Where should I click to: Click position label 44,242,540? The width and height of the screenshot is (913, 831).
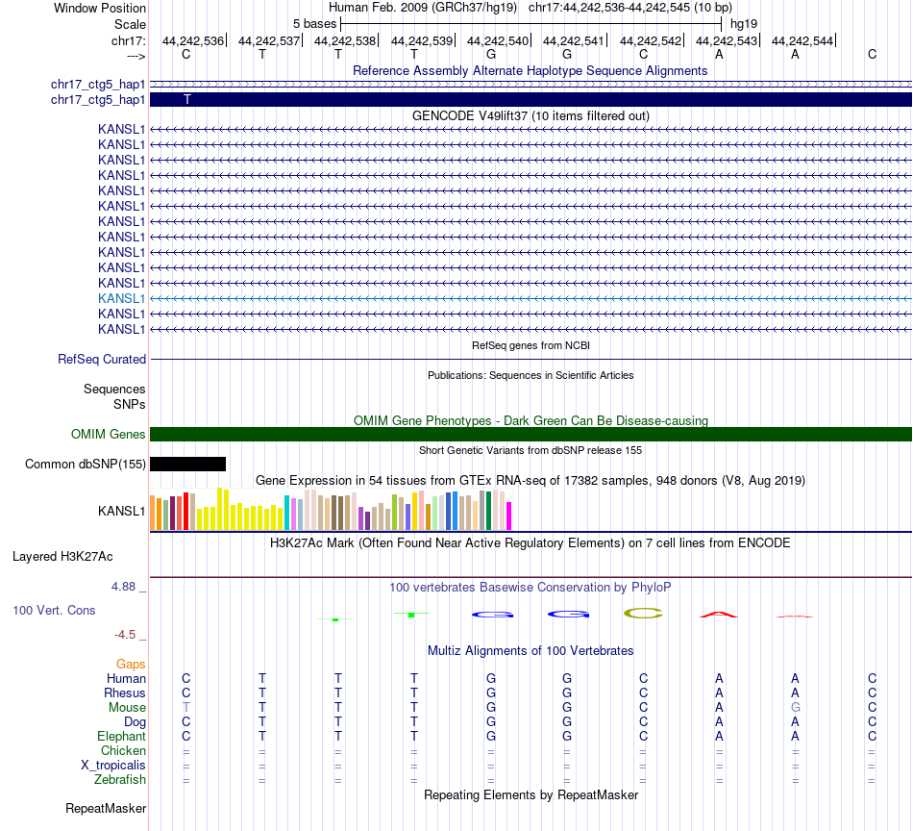coord(498,40)
